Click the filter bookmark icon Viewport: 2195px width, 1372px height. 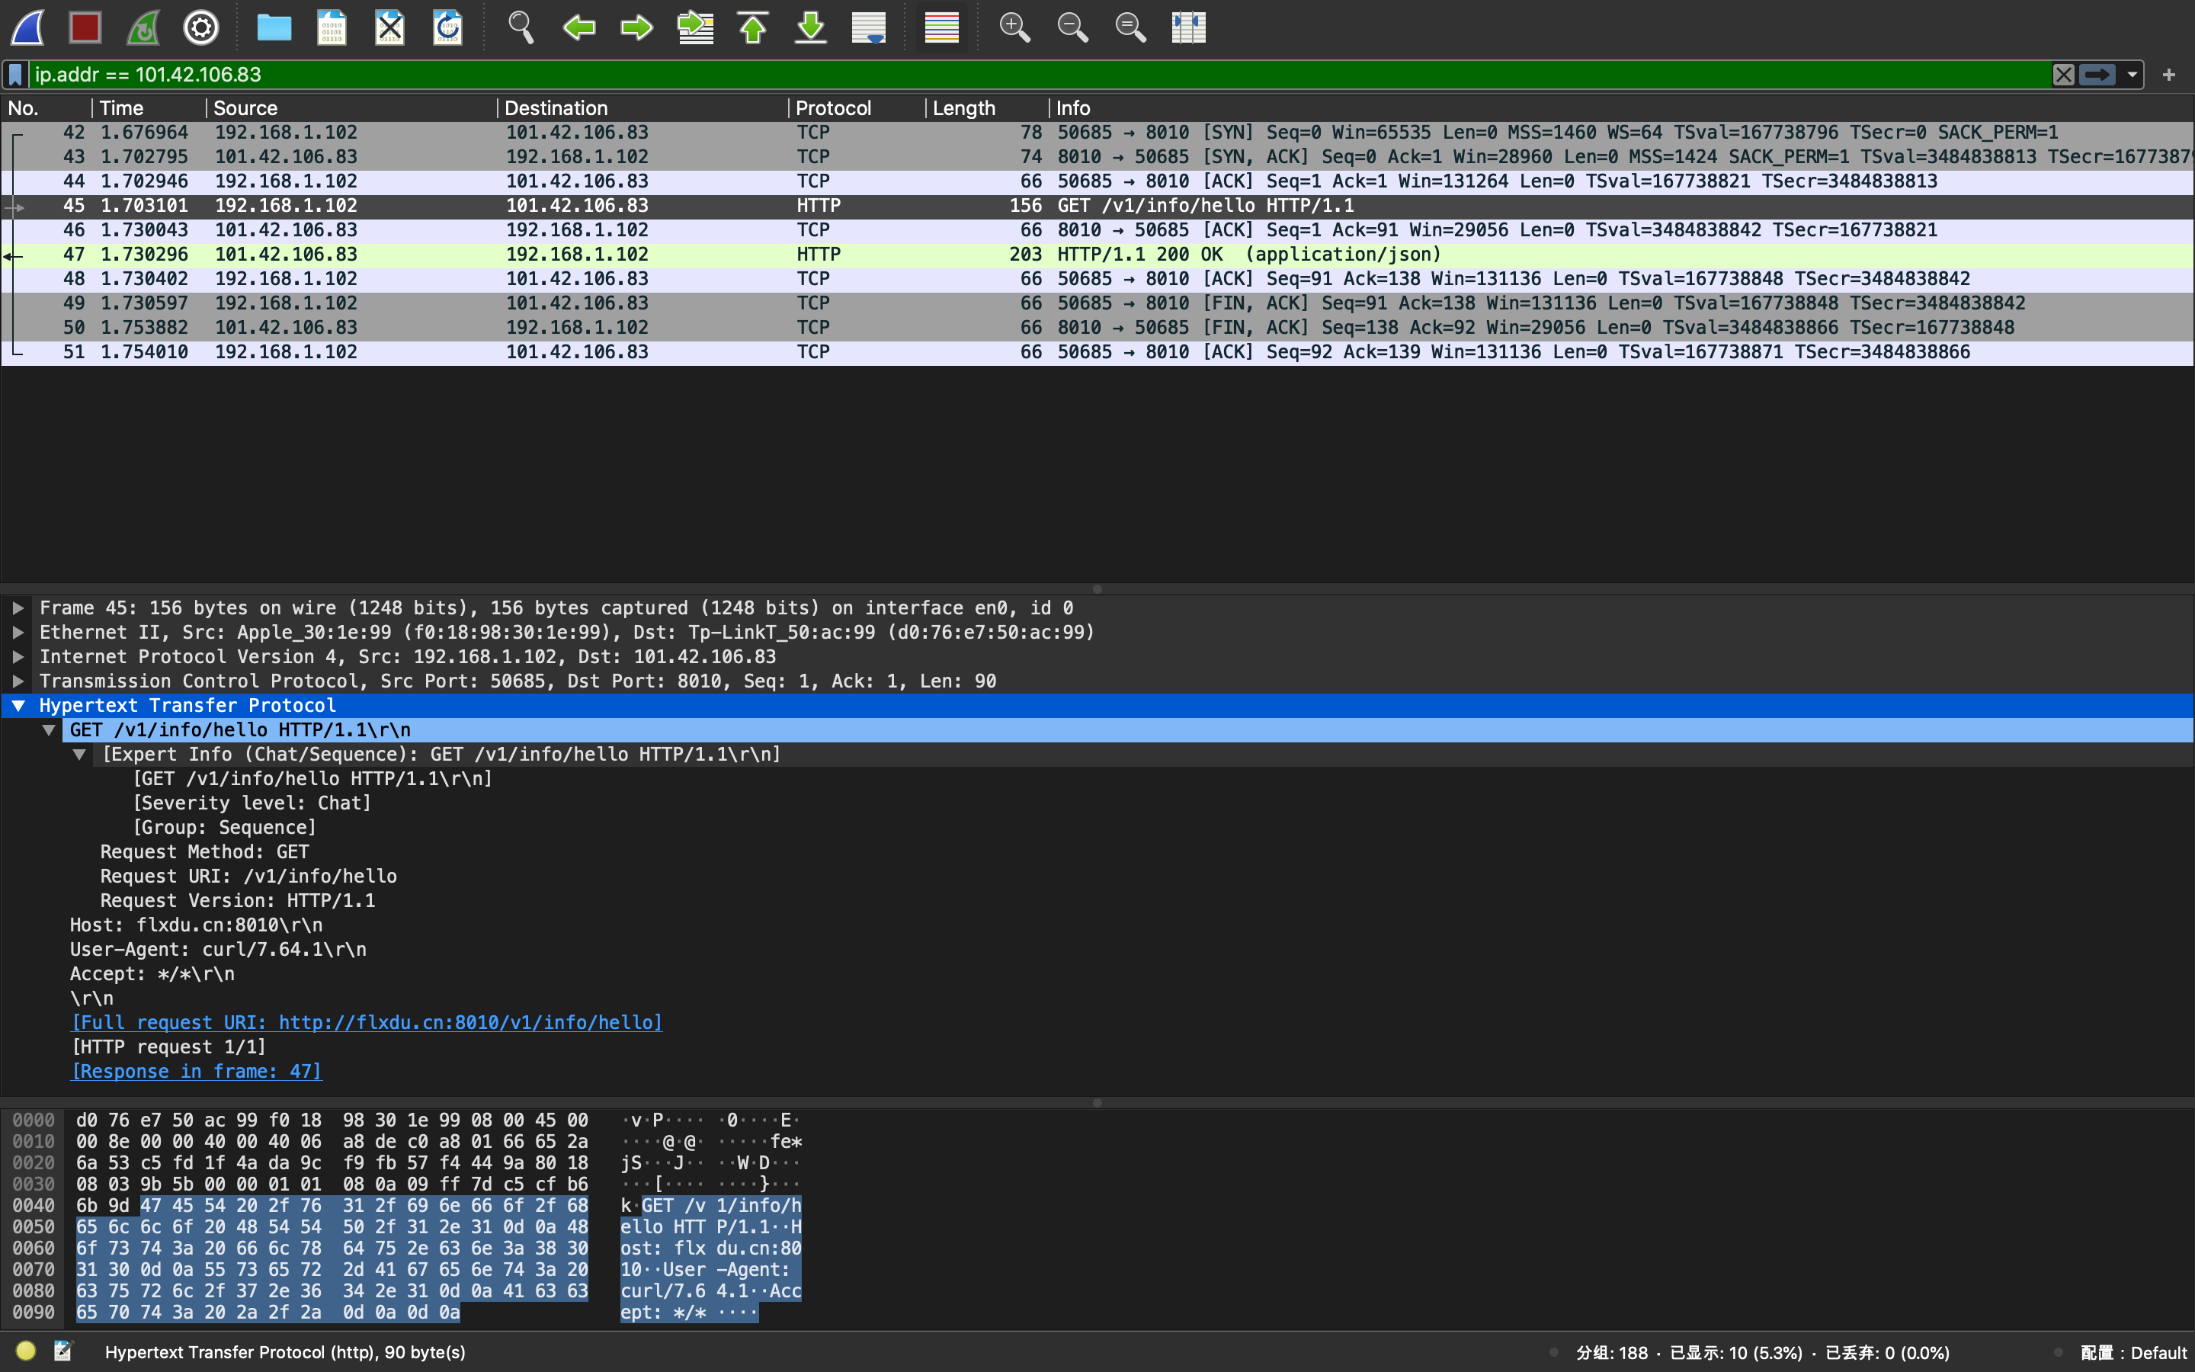[15, 75]
